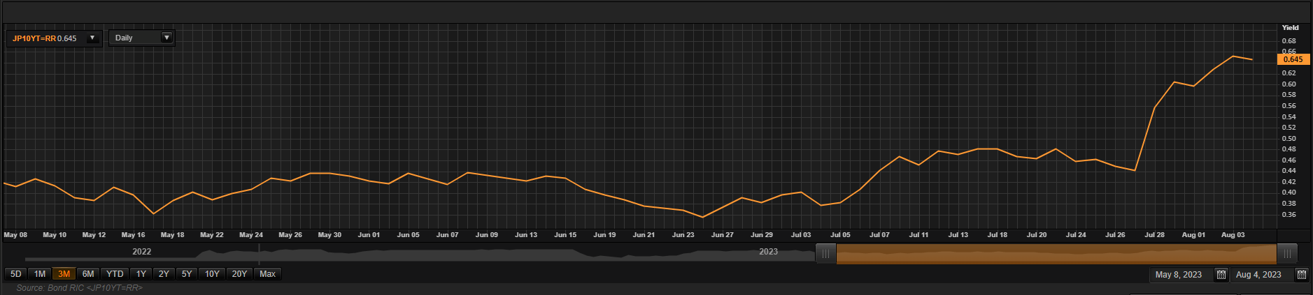Screen dimensions: 1313x295
Task: Click the 0.36 yield axis value
Action: point(1289,215)
